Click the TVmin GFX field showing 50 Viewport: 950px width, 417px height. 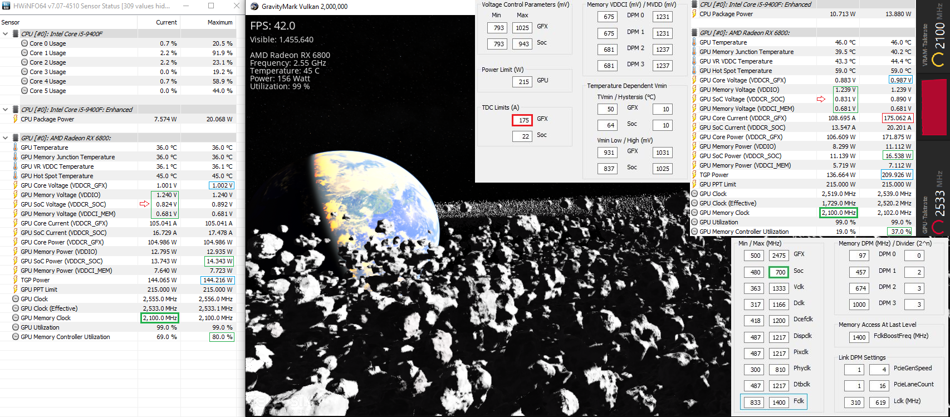coord(609,110)
